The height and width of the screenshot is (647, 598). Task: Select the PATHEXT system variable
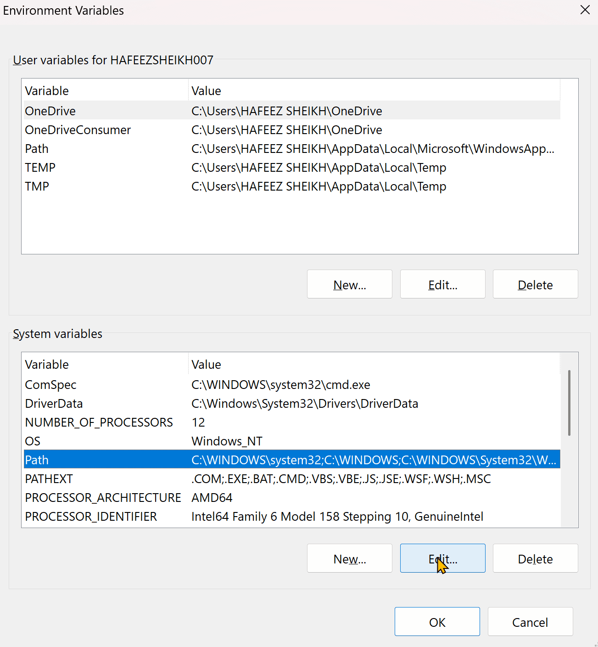[x=292, y=478]
